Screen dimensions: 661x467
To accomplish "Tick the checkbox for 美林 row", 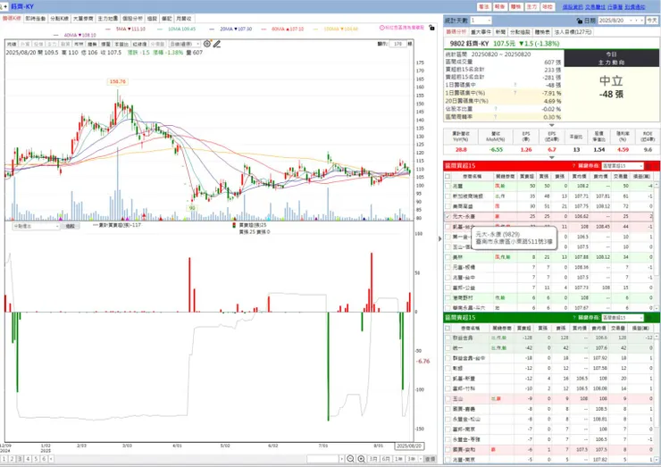I will pos(448,256).
